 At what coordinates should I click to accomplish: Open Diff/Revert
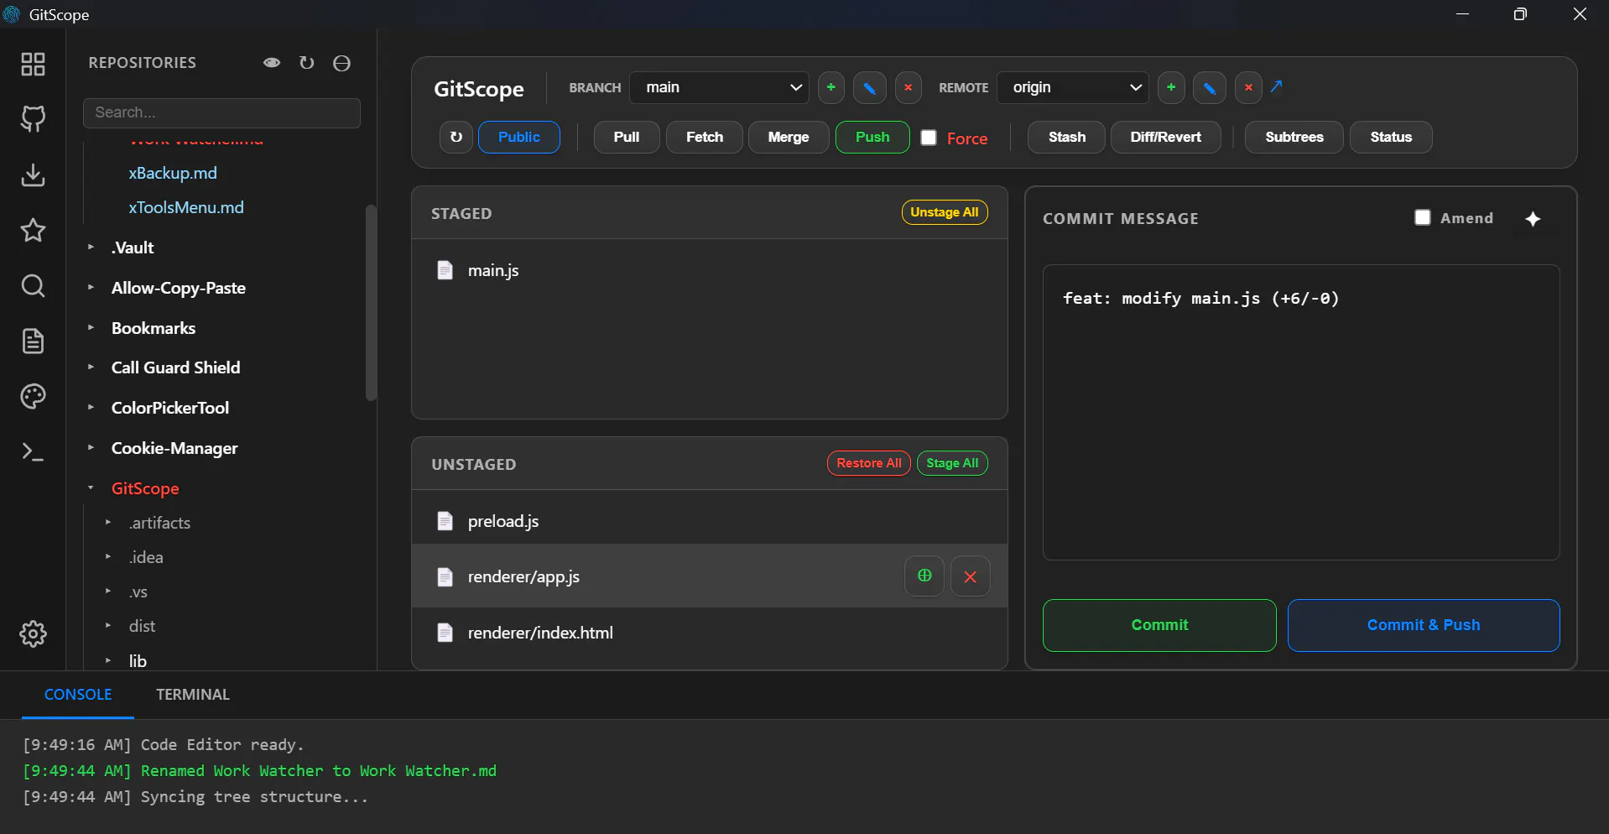pos(1165,137)
